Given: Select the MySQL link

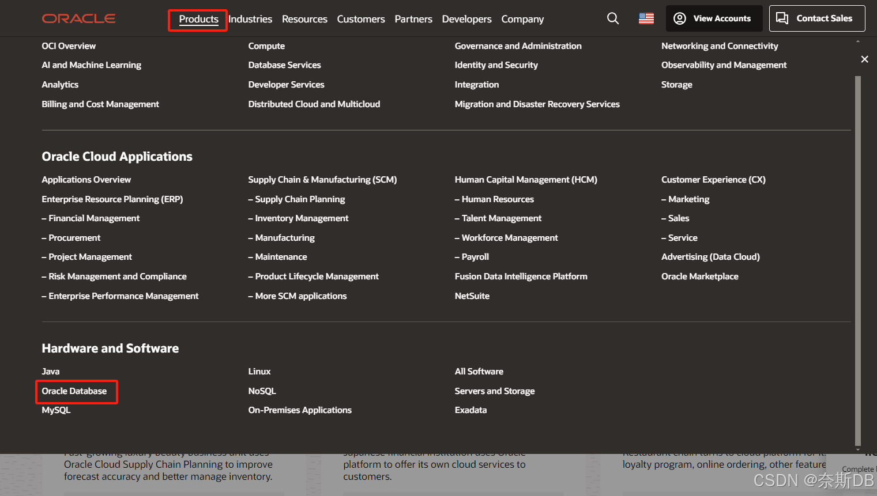Looking at the screenshot, I should [x=56, y=410].
